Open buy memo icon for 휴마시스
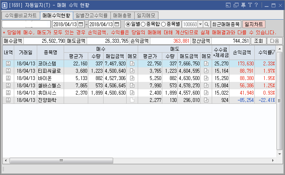The height and width of the screenshot is (175, 285). coord(132,93)
